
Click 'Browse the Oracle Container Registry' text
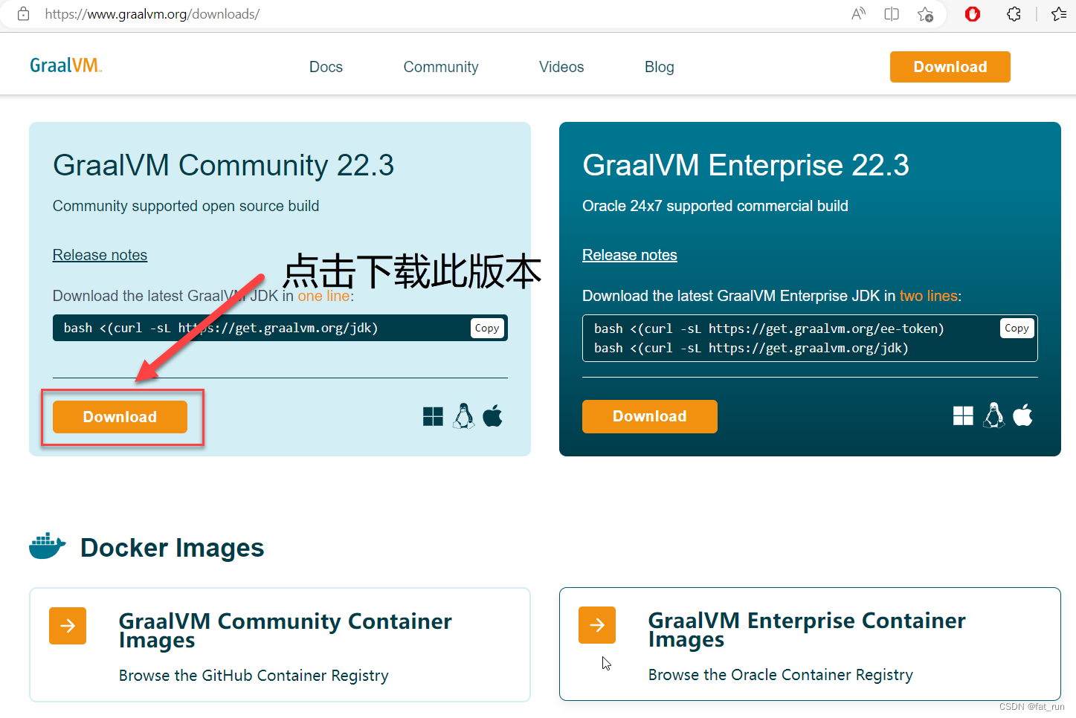tap(781, 675)
